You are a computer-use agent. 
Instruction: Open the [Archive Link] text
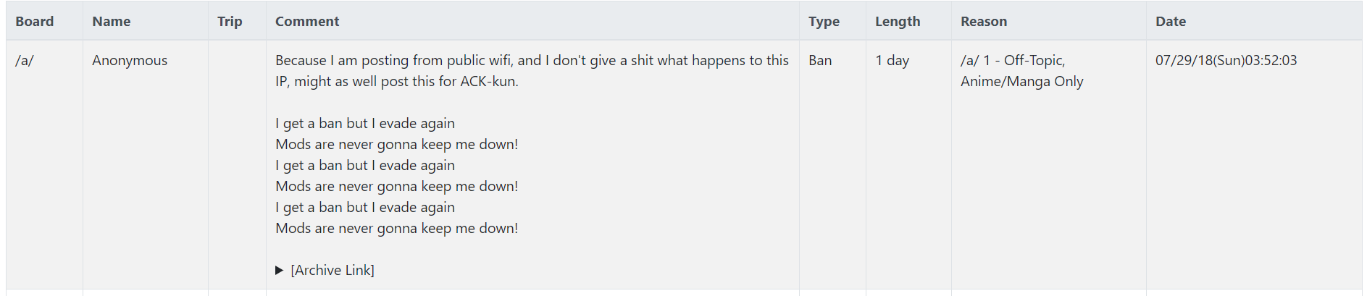point(333,270)
